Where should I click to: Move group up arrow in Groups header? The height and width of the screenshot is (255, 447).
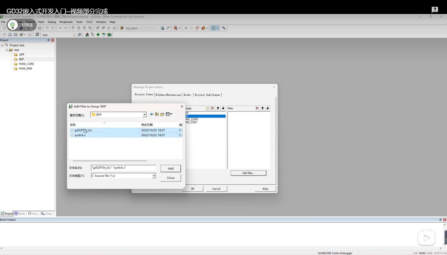point(218,108)
